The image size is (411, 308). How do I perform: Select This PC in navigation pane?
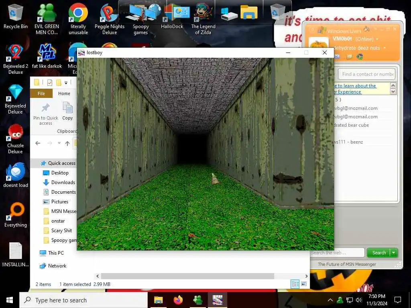point(56,253)
